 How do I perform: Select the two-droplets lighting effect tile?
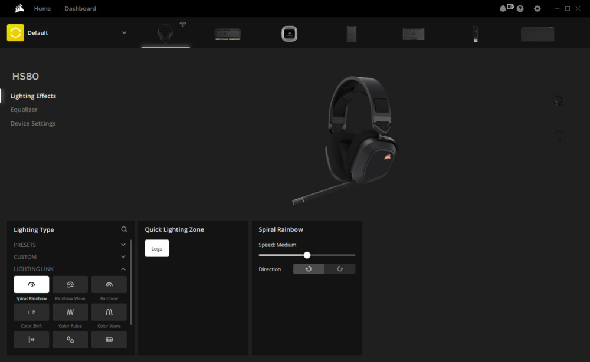click(70, 340)
